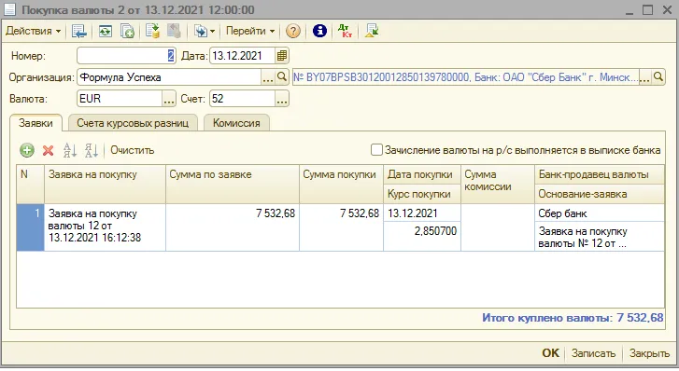The image size is (679, 371).
Task: Click magnifier to open Организация record
Action: [x=282, y=77]
